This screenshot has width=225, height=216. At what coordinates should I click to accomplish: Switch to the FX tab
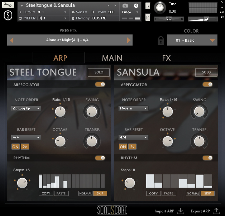point(166,58)
